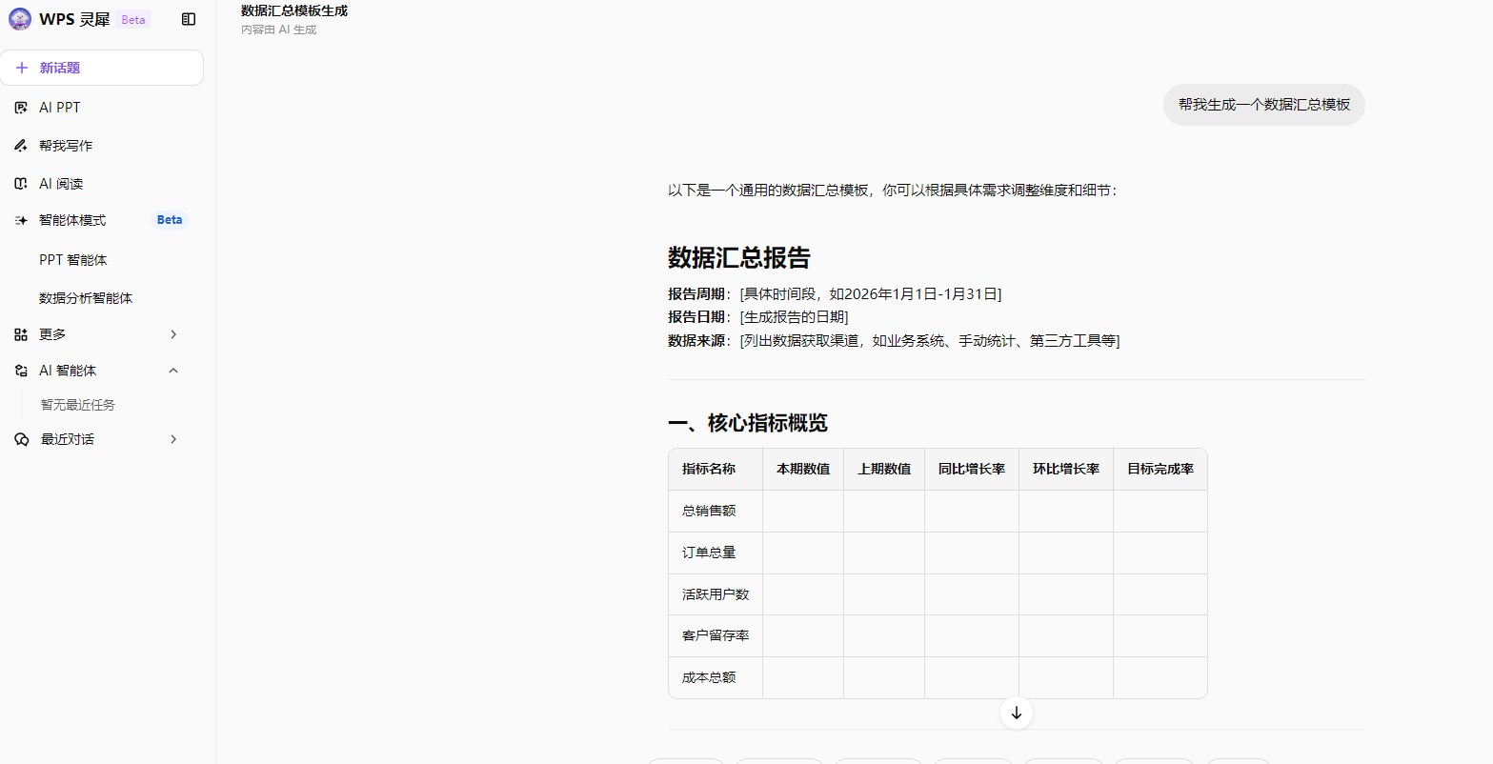Click the 更多 grid icon
This screenshot has width=1493, height=764.
click(21, 334)
